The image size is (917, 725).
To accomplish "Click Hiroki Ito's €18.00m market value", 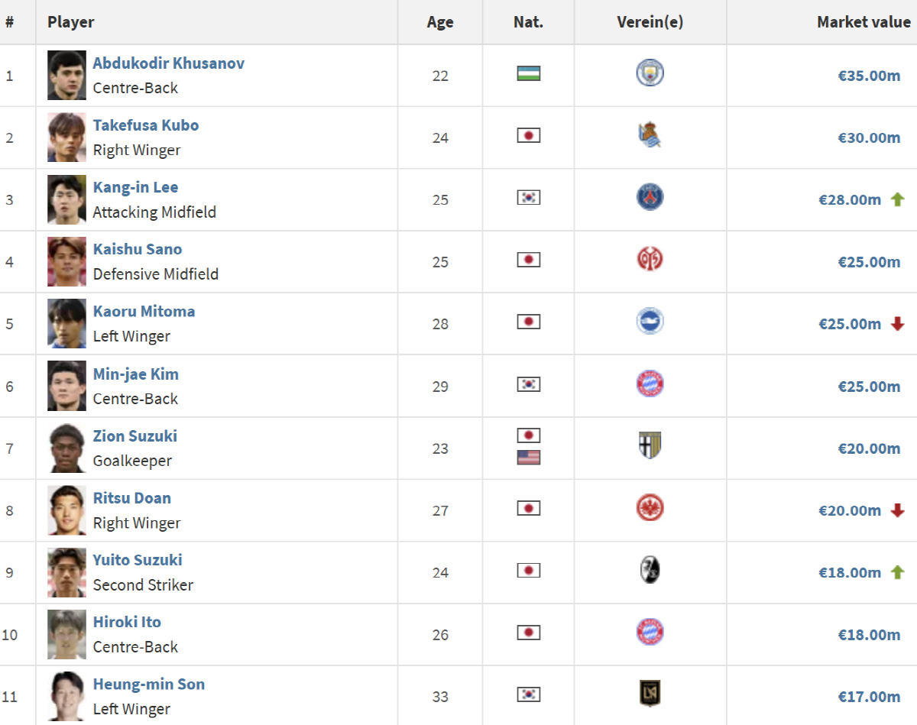I will click(x=869, y=635).
